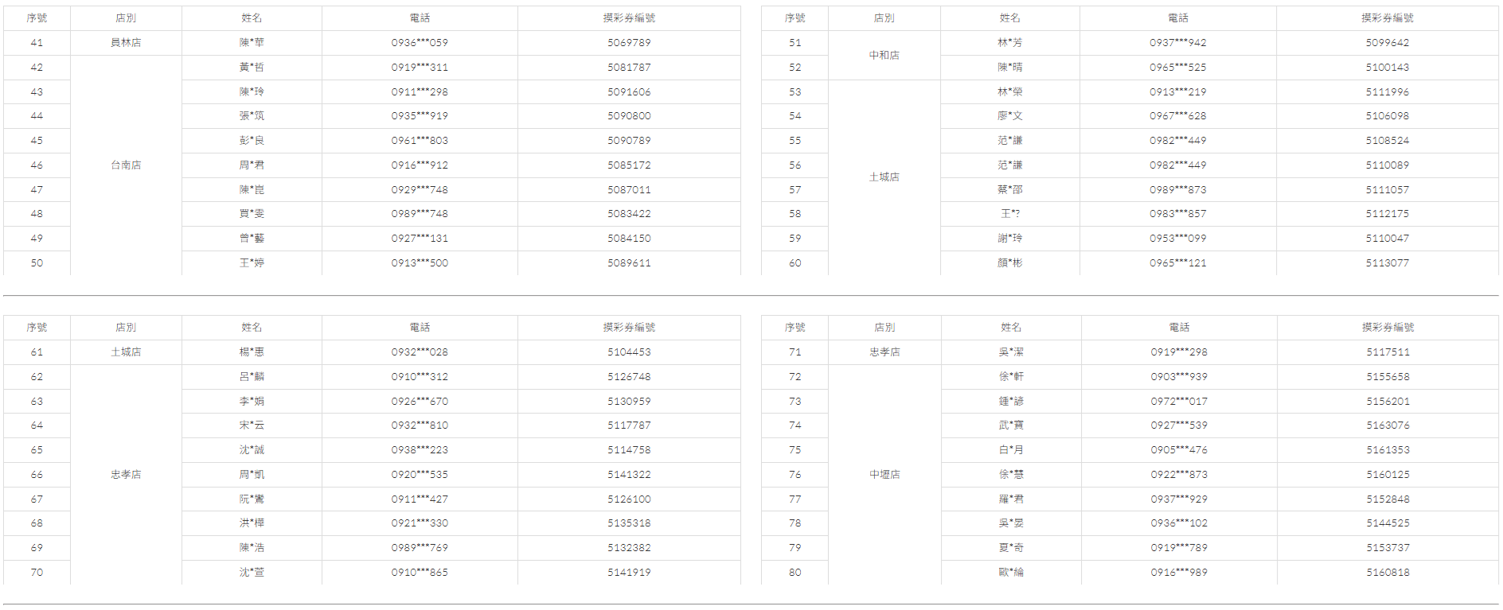Select the 中和店 store cell
Viewport: 1503px width, 610px height.
point(884,56)
